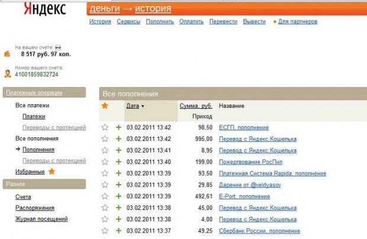Click история in the orange header
This screenshot has width=367, height=239.
coord(153,8)
